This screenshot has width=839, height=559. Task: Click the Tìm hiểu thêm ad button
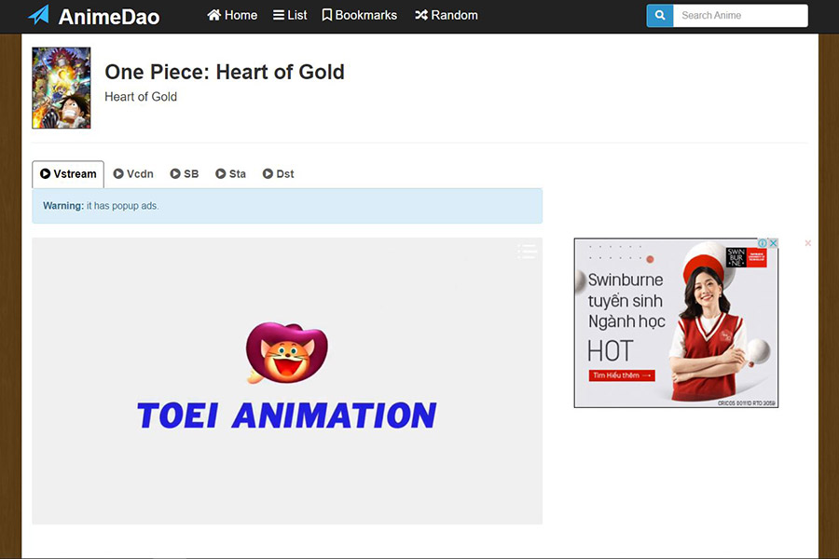(x=622, y=375)
